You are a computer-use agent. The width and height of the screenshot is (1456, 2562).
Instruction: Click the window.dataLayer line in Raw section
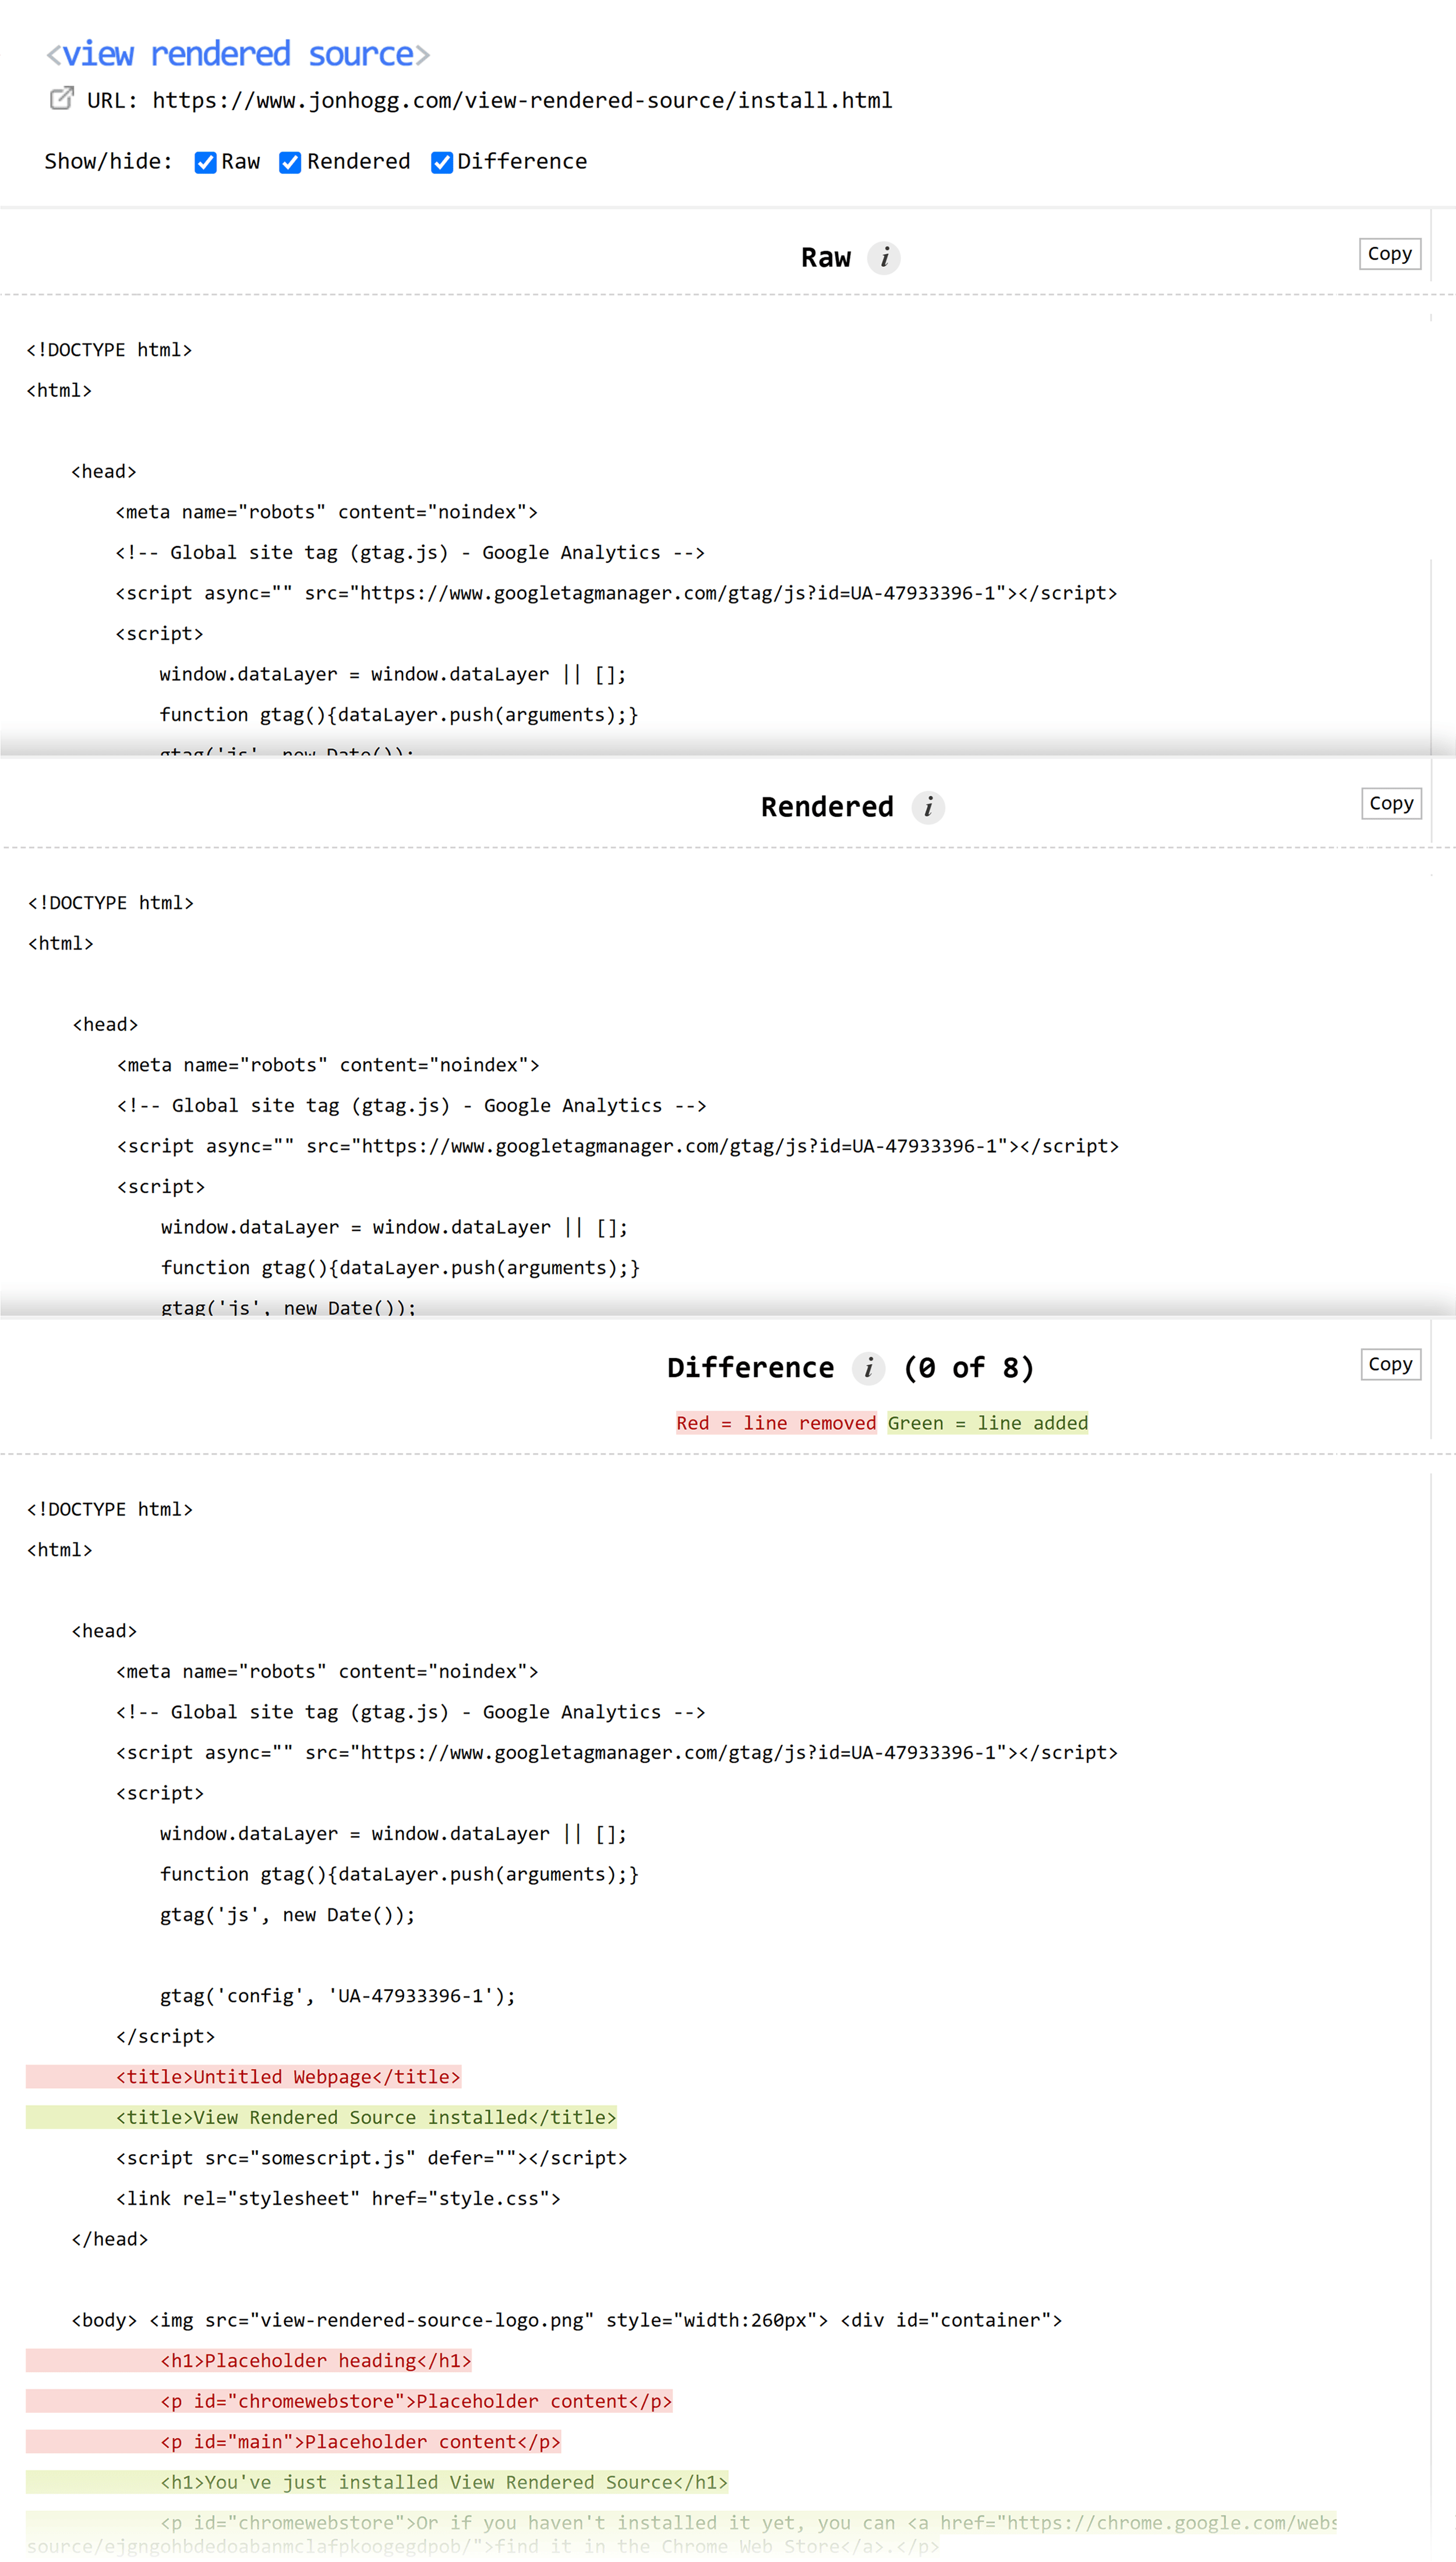(x=393, y=674)
